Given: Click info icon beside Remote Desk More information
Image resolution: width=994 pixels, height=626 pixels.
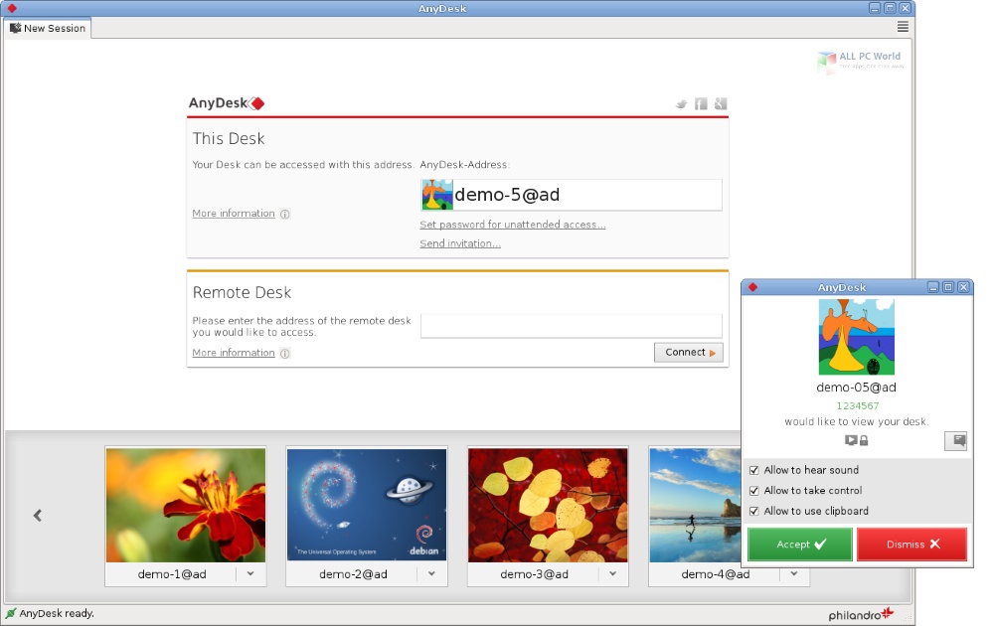Looking at the screenshot, I should click(285, 354).
